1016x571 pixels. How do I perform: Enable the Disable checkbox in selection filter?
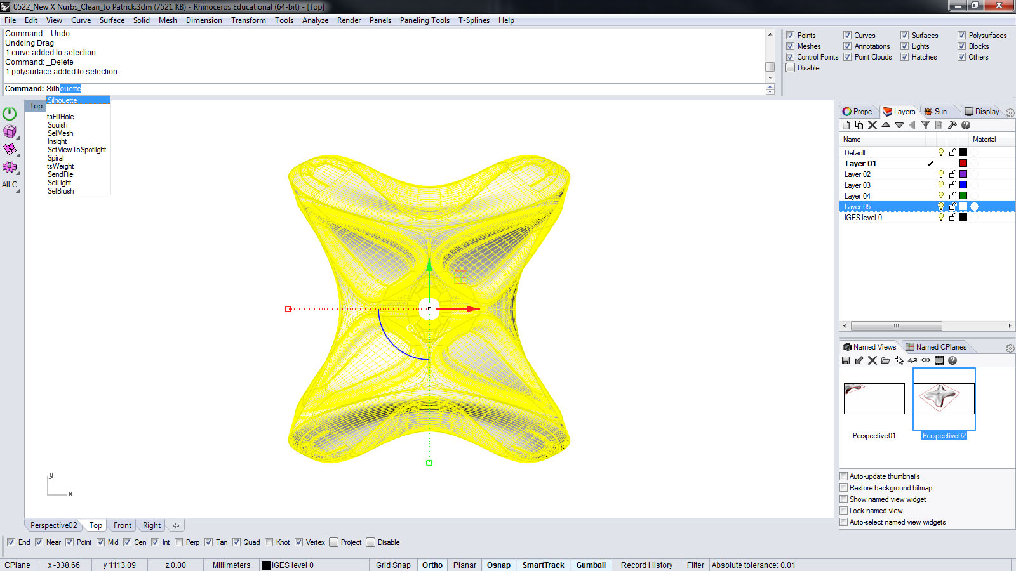pos(791,68)
